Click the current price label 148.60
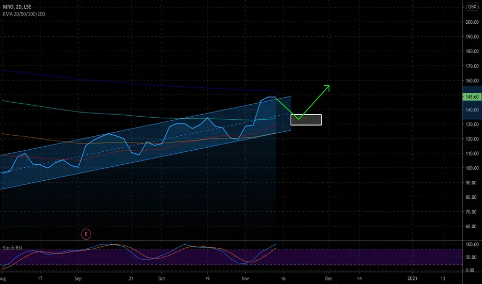482x284 pixels. [x=472, y=97]
